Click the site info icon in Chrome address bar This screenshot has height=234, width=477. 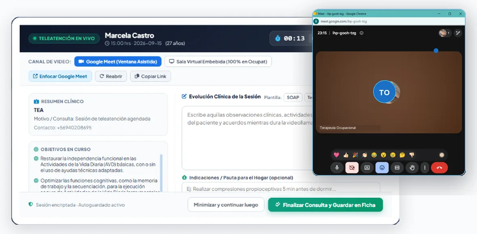(316, 21)
